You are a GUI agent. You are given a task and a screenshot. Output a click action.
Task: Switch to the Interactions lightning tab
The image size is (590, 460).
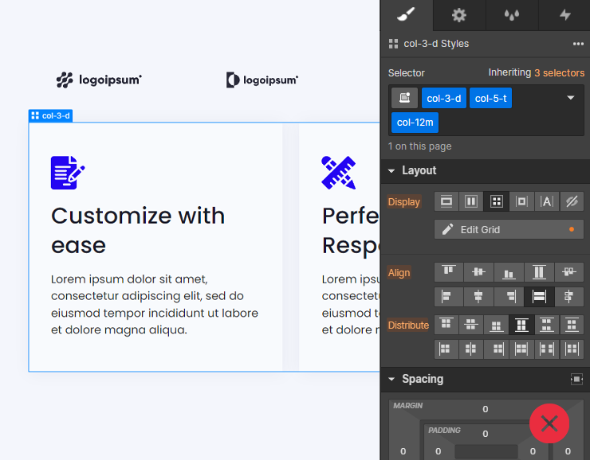click(x=564, y=15)
